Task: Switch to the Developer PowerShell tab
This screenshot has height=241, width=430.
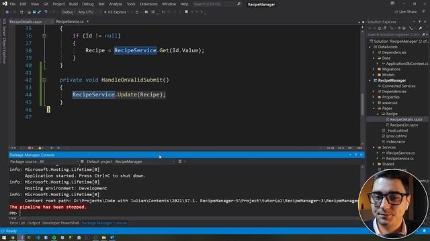Action: pyautogui.click(x=60, y=223)
